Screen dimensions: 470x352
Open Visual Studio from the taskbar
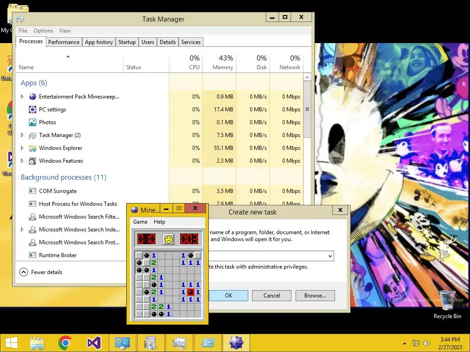point(94,342)
